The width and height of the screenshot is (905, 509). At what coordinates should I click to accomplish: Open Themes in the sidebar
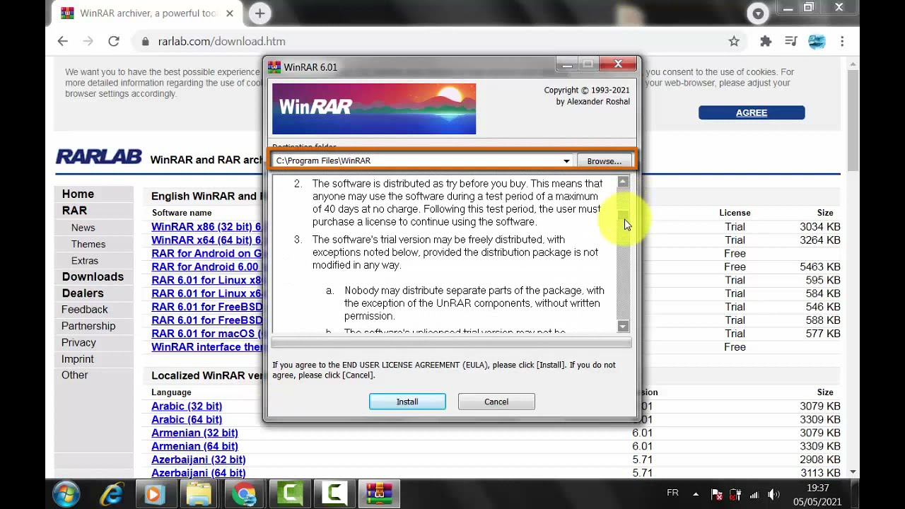88,244
